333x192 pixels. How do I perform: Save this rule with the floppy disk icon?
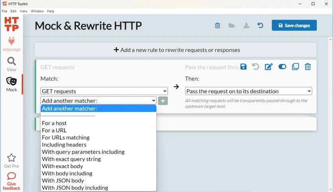[x=243, y=67]
